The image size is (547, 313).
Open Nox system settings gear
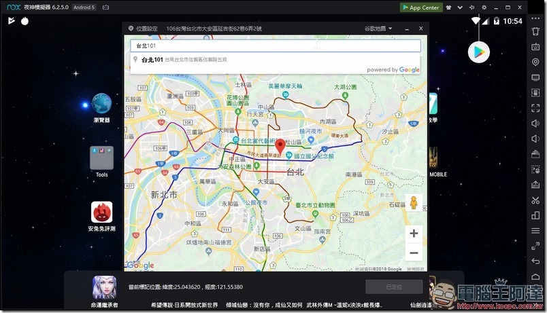[484, 7]
